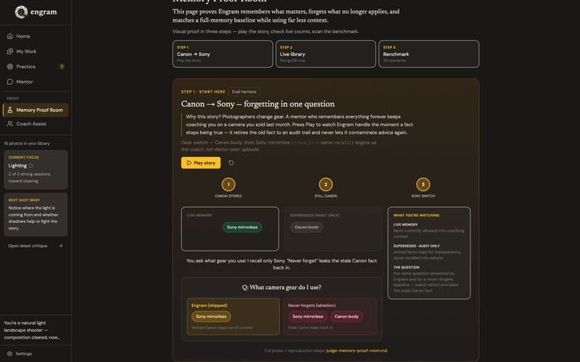Screen dimensions: 580x362
Task: Switch to Step 3 Benchmark card
Action: (x=428, y=54)
